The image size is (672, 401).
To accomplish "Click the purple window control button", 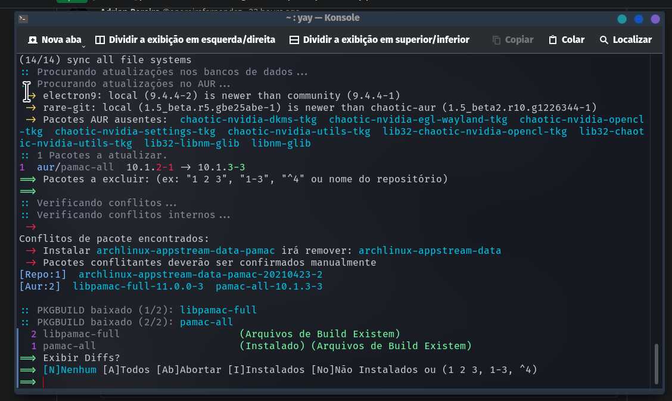I will [x=655, y=19].
